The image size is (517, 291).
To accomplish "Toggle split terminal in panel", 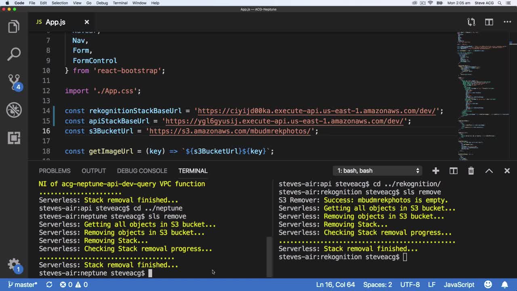I will [x=454, y=171].
